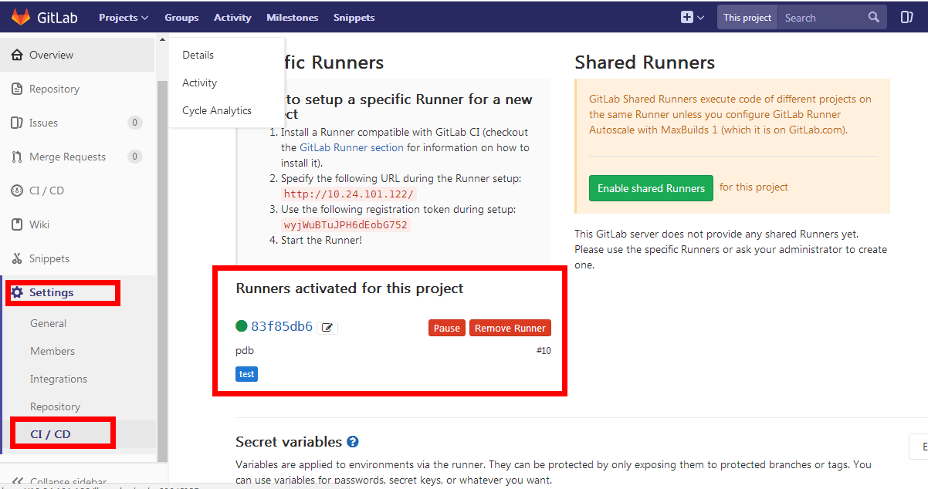The width and height of the screenshot is (928, 489).
Task: Open the new item plus icon
Action: coord(686,17)
